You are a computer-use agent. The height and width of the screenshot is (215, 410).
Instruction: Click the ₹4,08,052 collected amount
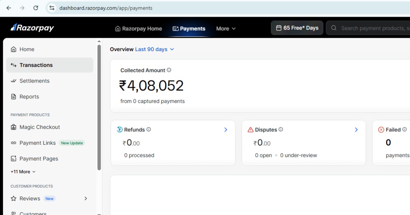pos(151,86)
